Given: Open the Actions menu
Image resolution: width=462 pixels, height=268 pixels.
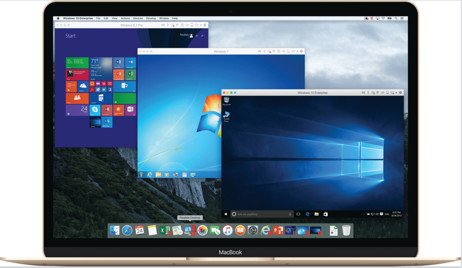Looking at the screenshot, I should coord(125,18).
